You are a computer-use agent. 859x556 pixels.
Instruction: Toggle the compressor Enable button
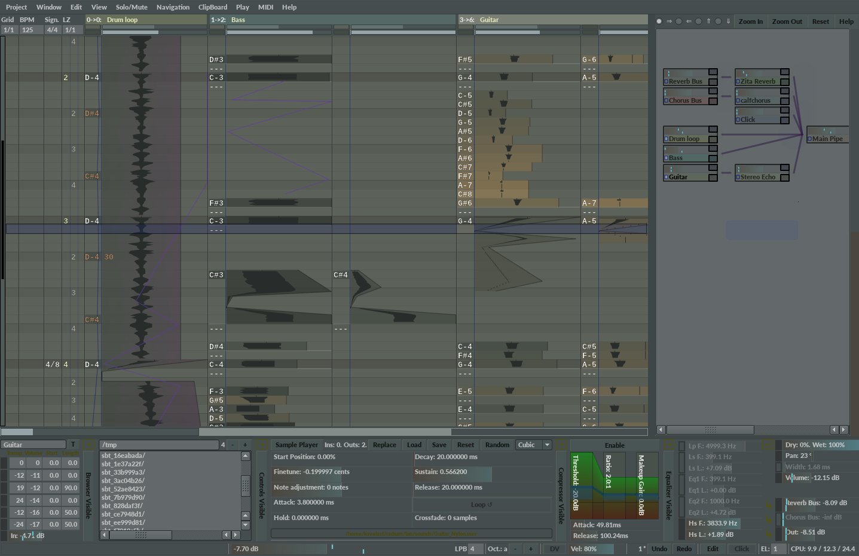pyautogui.click(x=614, y=445)
